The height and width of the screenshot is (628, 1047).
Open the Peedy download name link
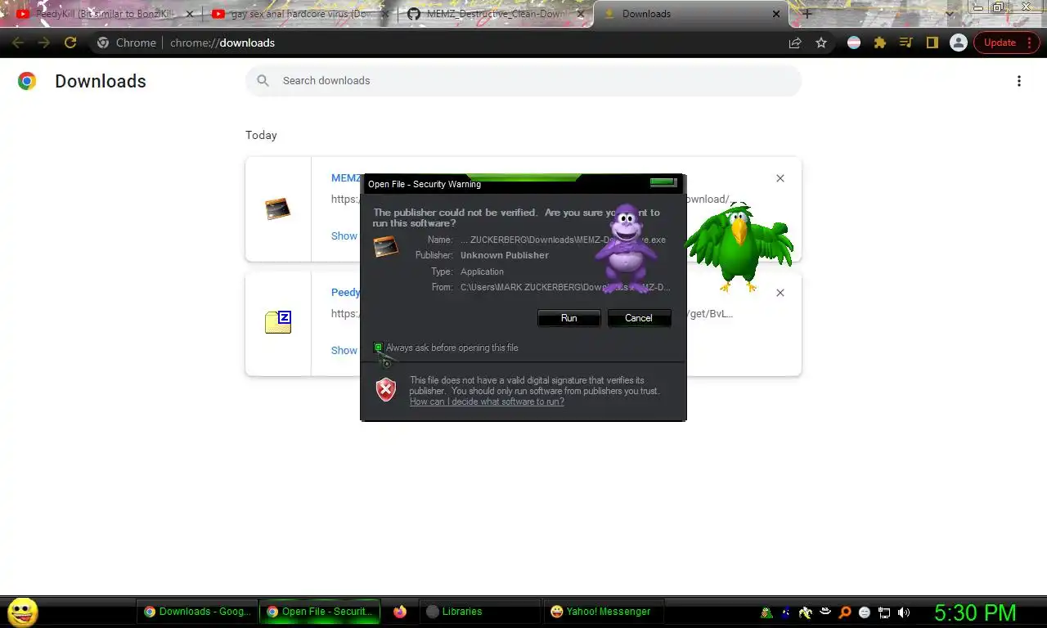point(345,293)
